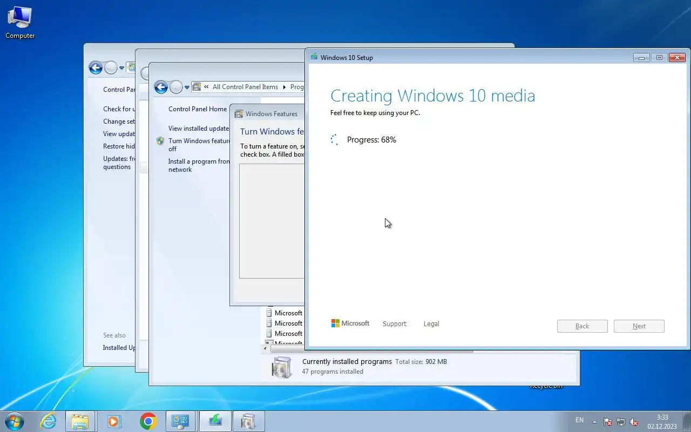
Task: Click installed programs icon in details pane
Action: tap(282, 367)
